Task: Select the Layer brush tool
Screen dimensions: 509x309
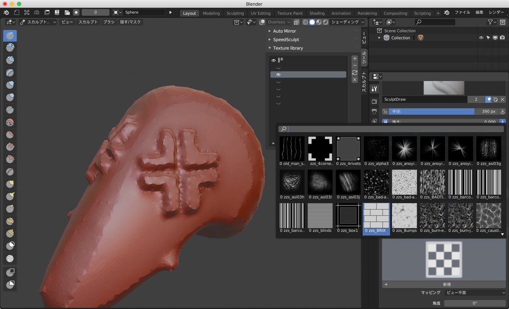Action: click(10, 73)
